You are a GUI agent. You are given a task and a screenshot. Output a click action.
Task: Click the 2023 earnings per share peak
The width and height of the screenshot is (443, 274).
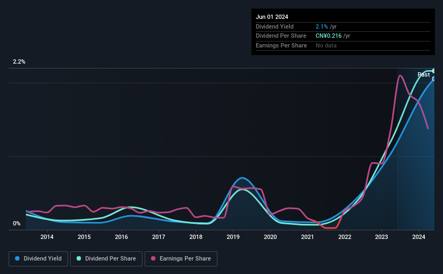pyautogui.click(x=400, y=76)
